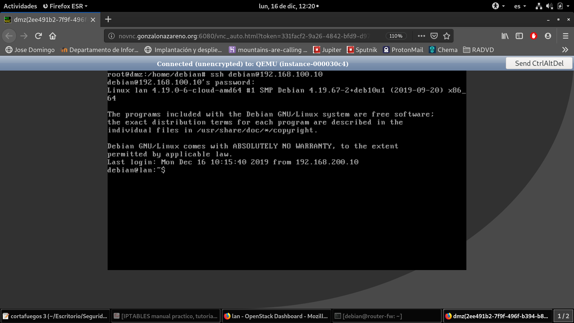Click the Firefox reload page icon

(38, 36)
